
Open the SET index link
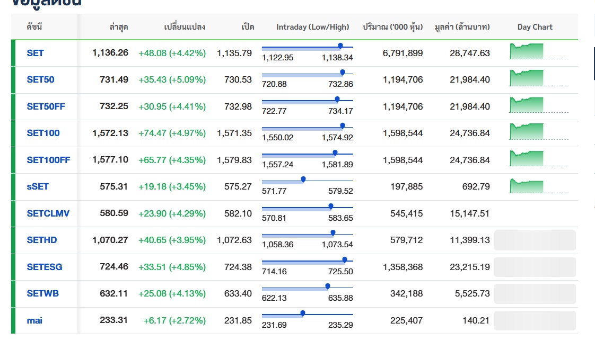coord(36,53)
